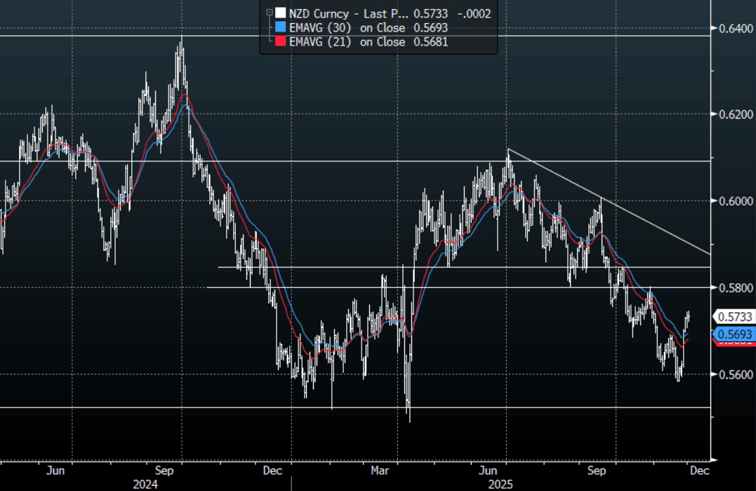Click the Mar month label on time axis
Image resolution: width=756 pixels, height=491 pixels.
(x=381, y=470)
